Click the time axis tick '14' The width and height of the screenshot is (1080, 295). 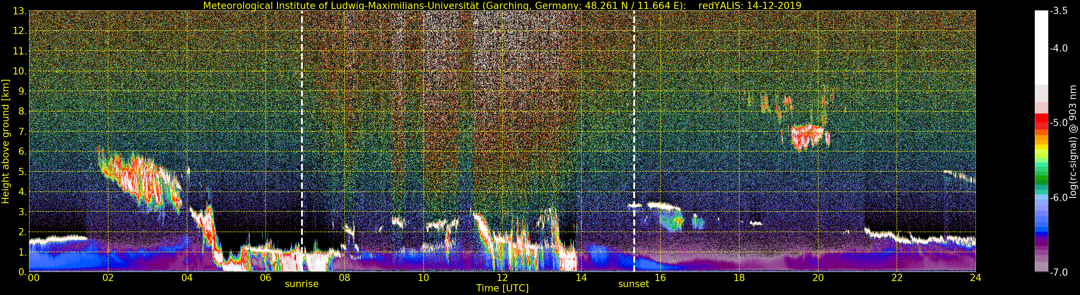tap(581, 278)
